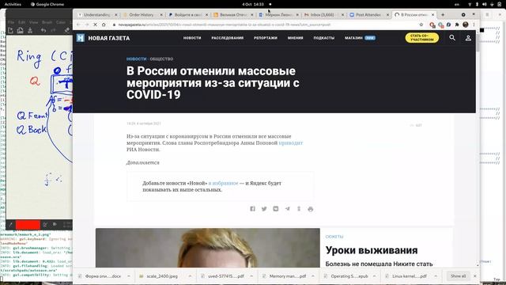
Task: Click New document icon in MyPaint window
Action: point(10,30)
